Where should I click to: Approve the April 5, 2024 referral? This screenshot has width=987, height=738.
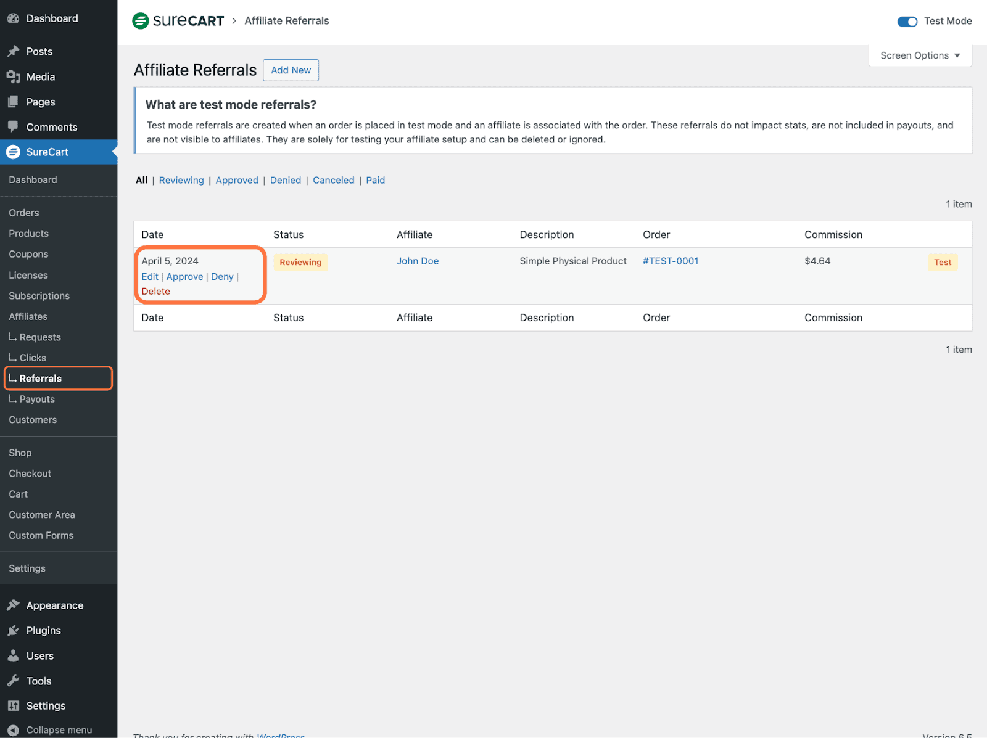tap(184, 277)
